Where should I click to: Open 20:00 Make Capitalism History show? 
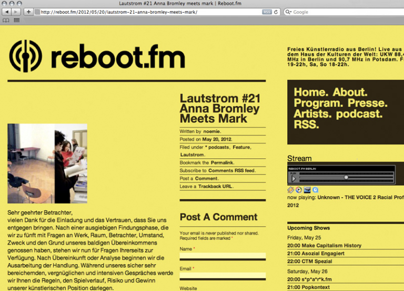[x=324, y=246]
